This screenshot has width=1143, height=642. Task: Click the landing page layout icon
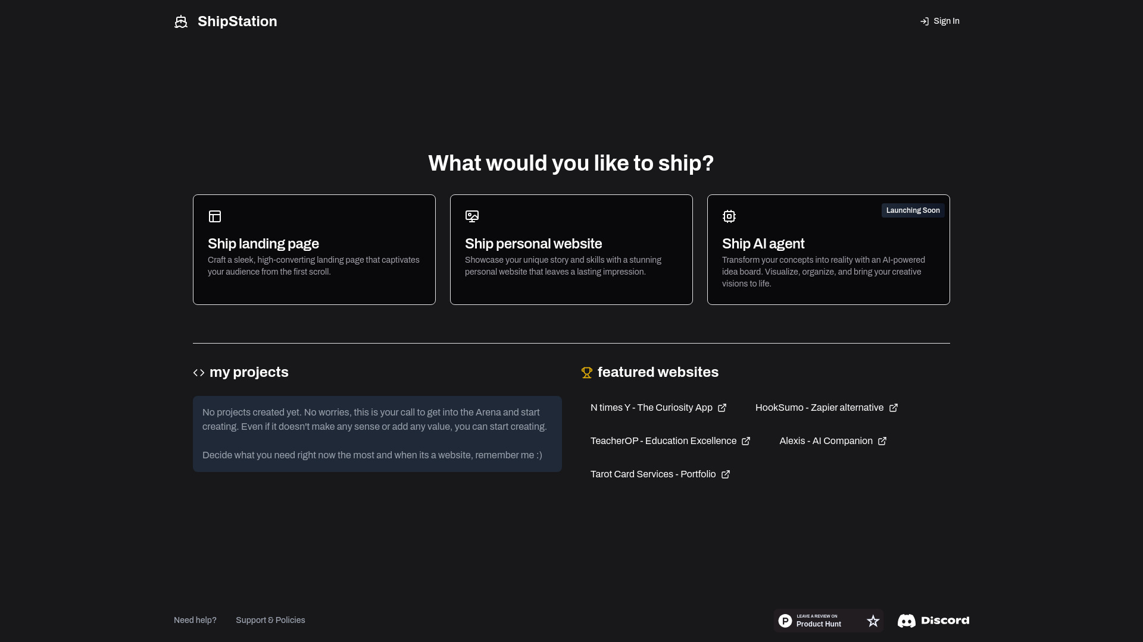[214, 216]
